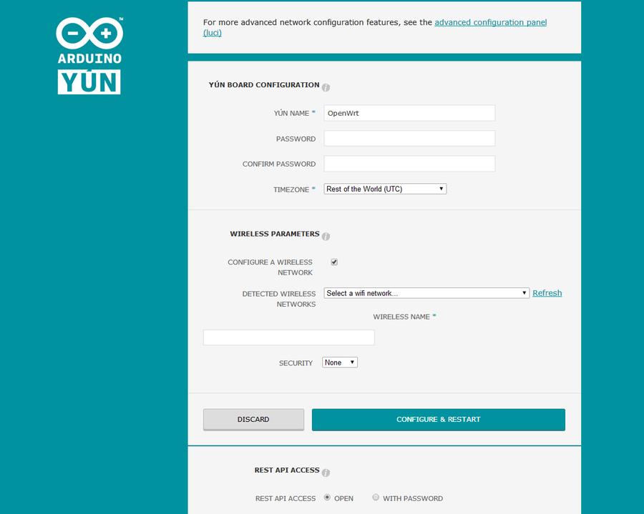Refresh the detected wifi networks list

pyautogui.click(x=547, y=293)
